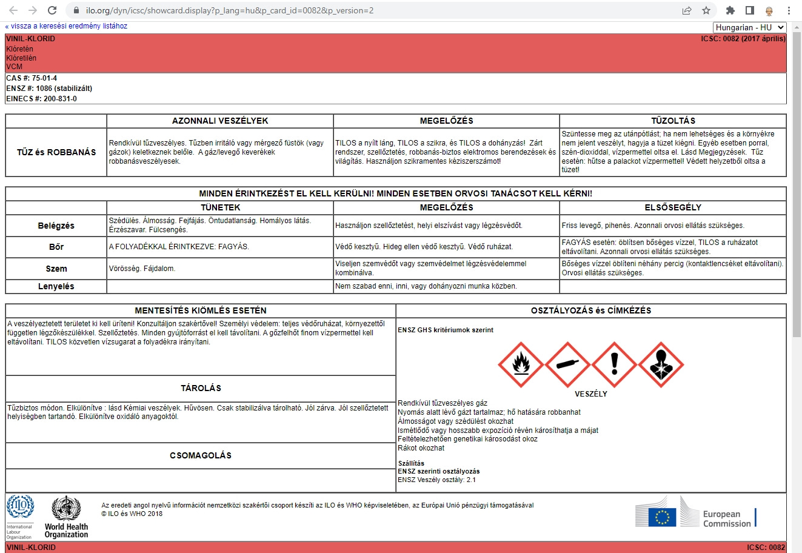Click the 'Belégzés' row label
802x553 pixels.
click(56, 226)
